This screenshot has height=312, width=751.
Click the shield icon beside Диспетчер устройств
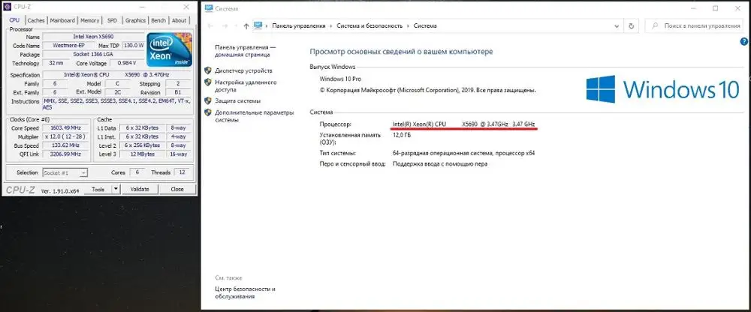208,70
